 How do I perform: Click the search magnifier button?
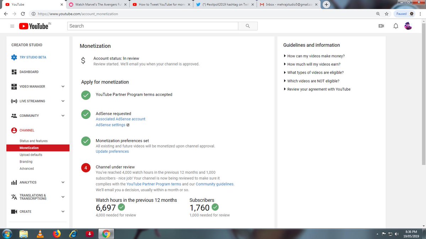[x=248, y=26]
